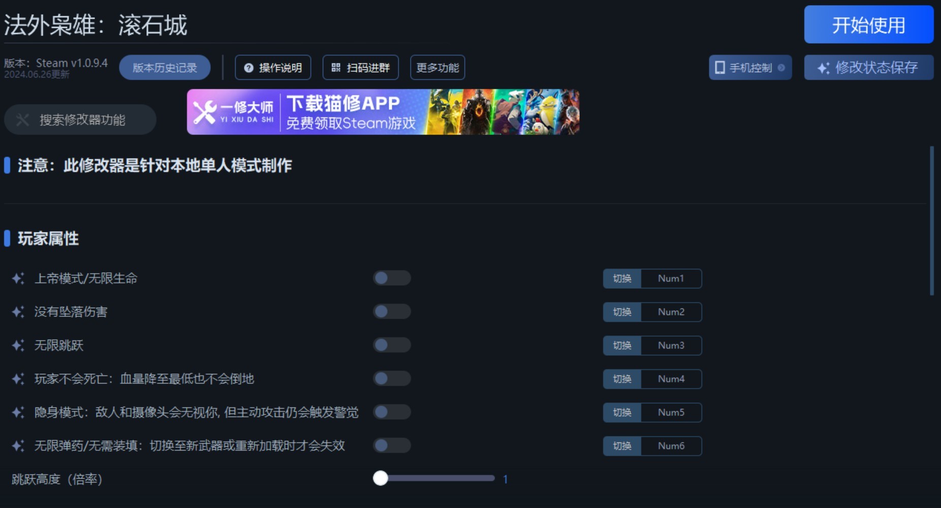Open 更多功能 menu
941x508 pixels.
[437, 67]
